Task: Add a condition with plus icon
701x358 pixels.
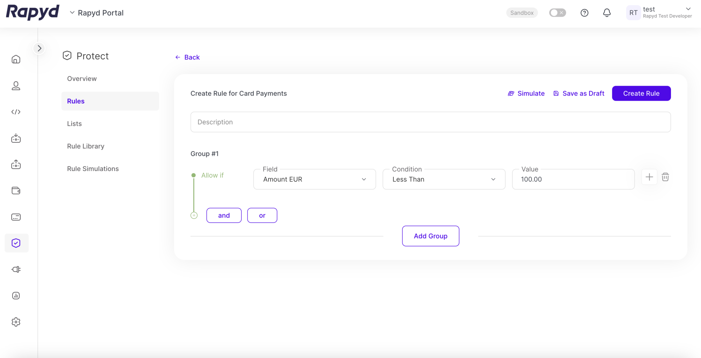Action: pos(649,177)
